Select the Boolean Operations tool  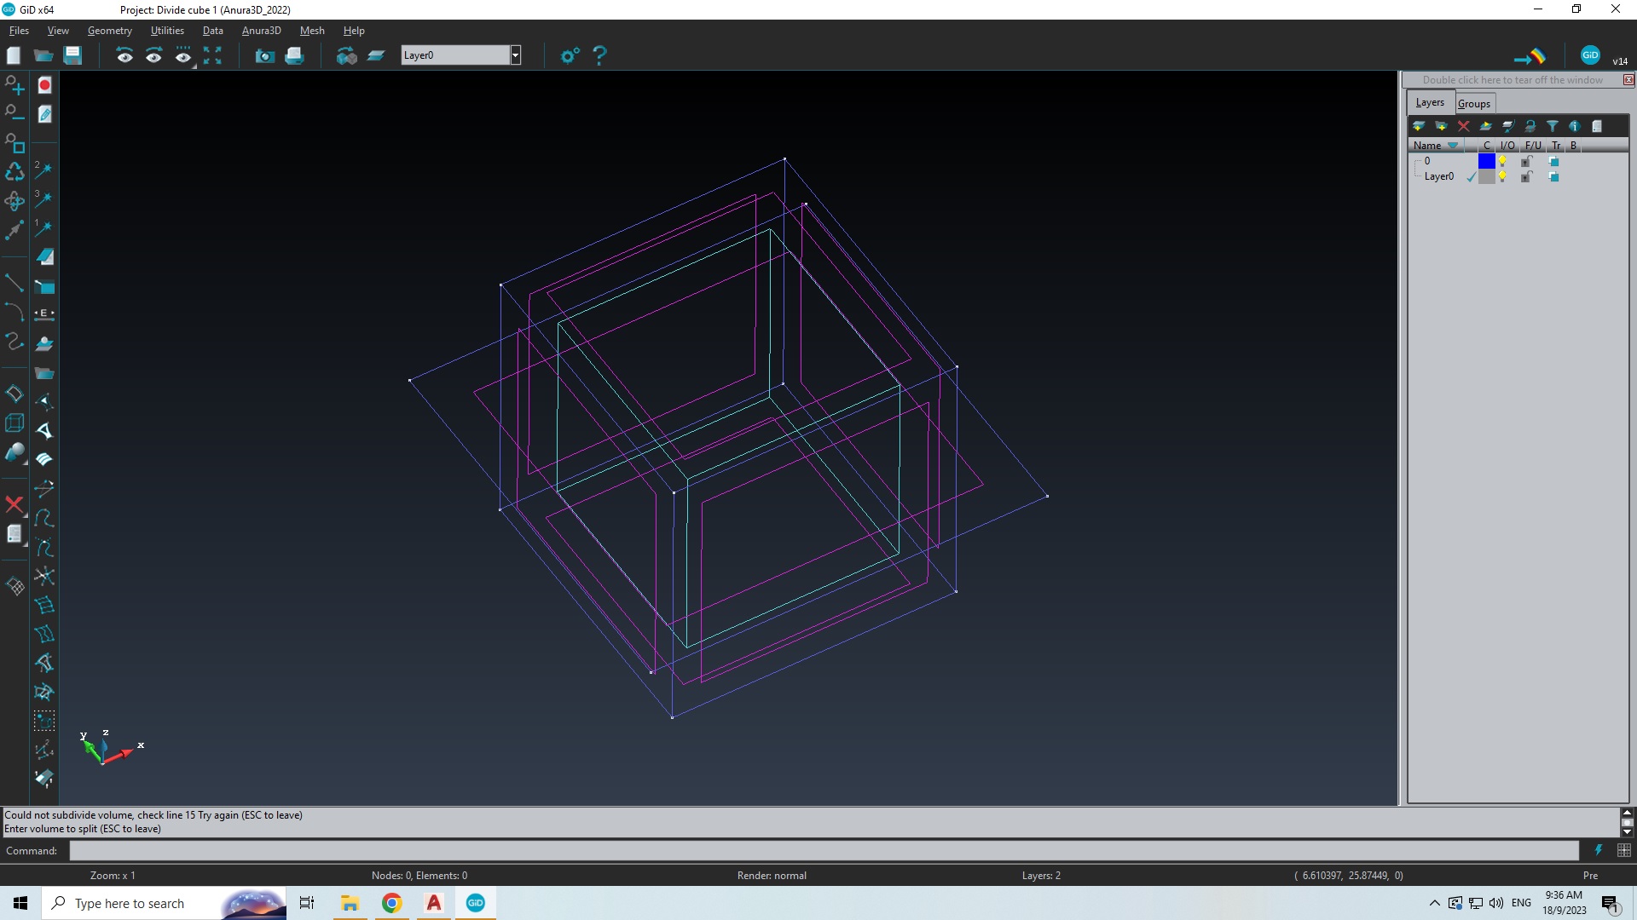tap(15, 455)
